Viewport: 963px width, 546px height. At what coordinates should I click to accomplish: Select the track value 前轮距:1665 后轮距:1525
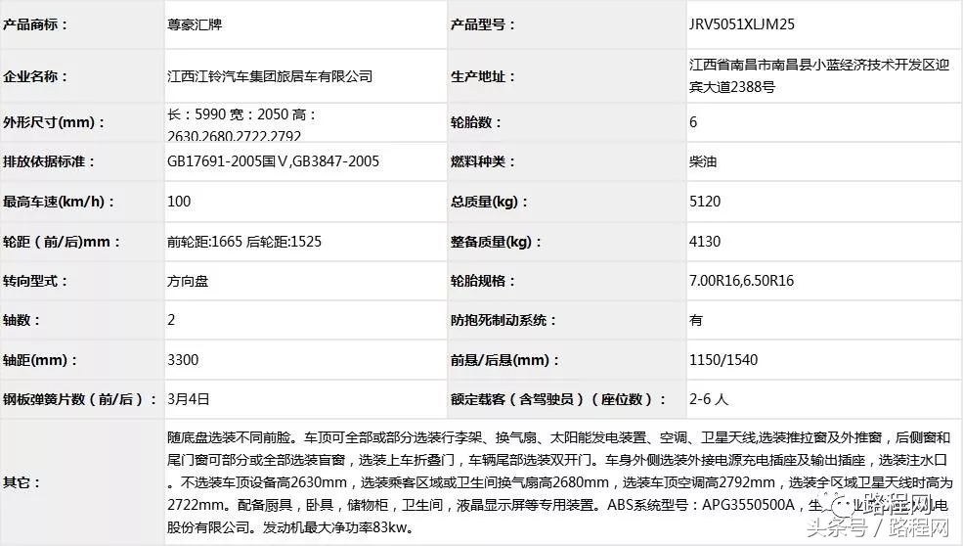(244, 242)
